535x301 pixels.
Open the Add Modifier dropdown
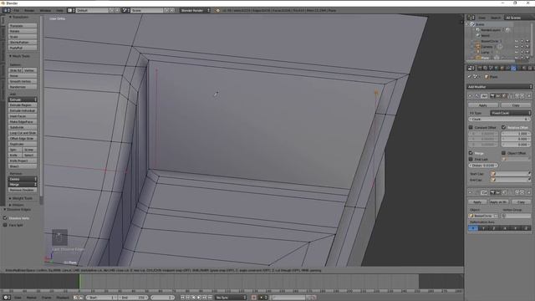(x=500, y=87)
